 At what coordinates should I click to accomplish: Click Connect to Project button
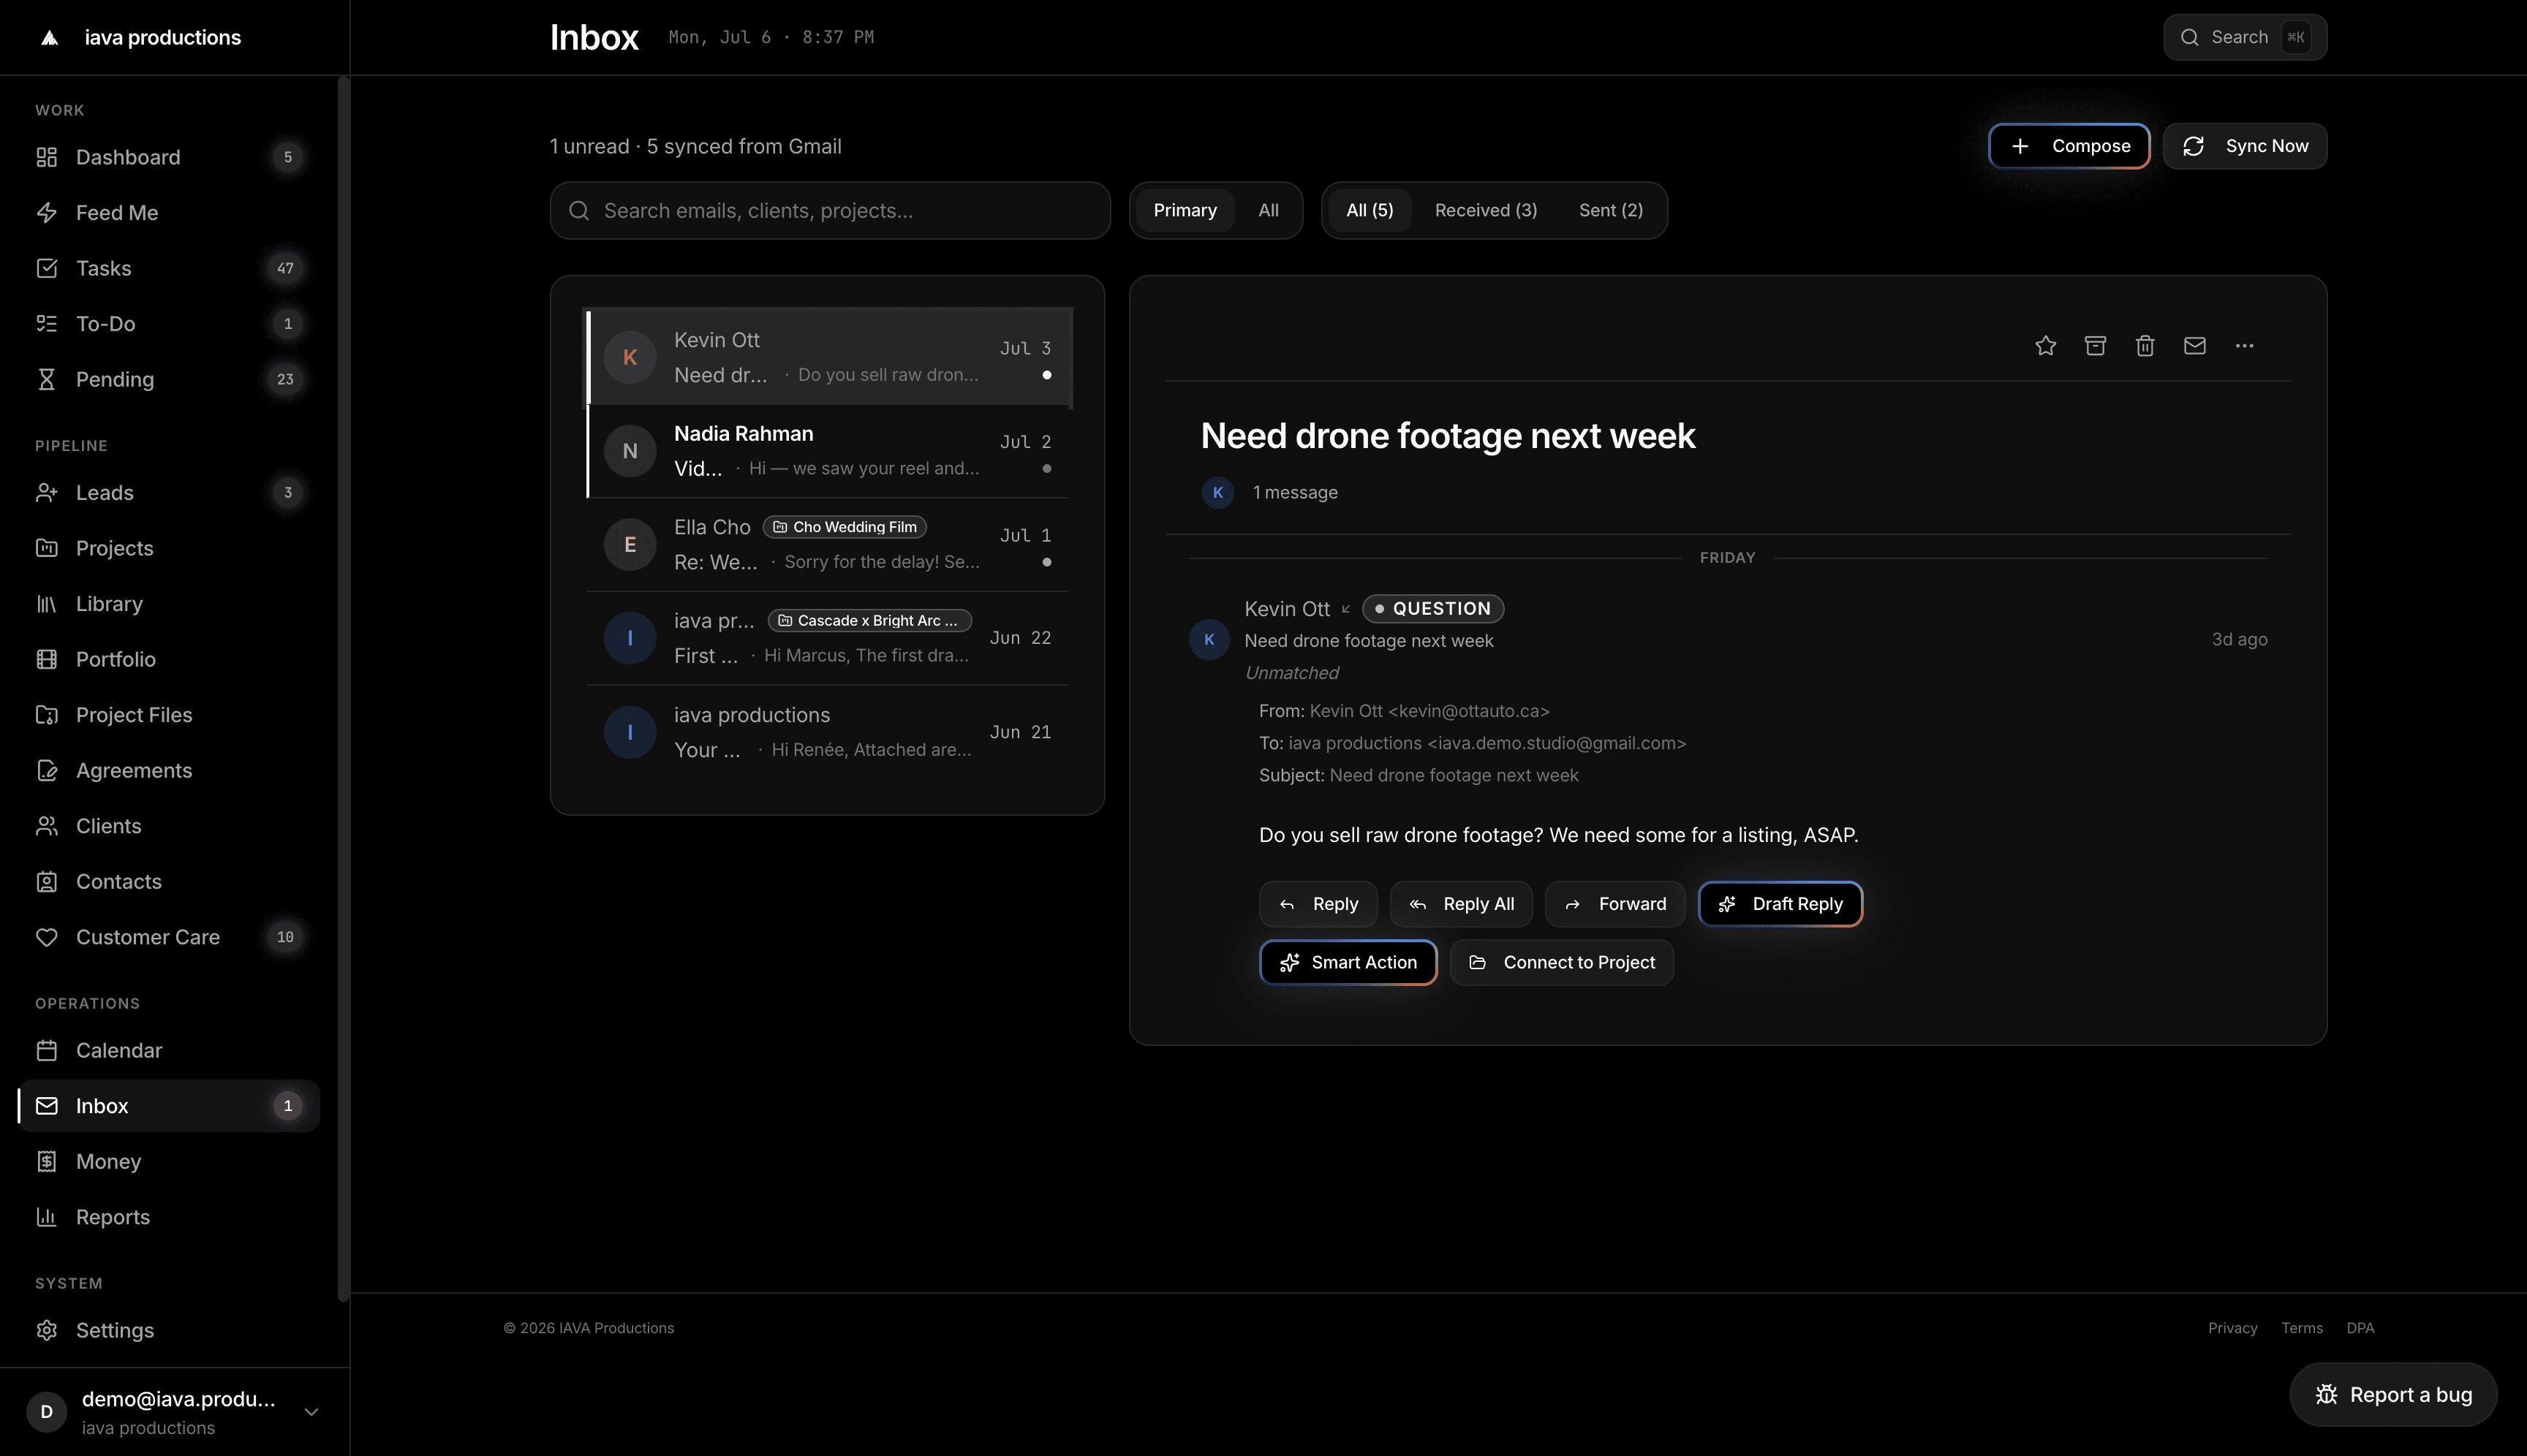coord(1560,962)
